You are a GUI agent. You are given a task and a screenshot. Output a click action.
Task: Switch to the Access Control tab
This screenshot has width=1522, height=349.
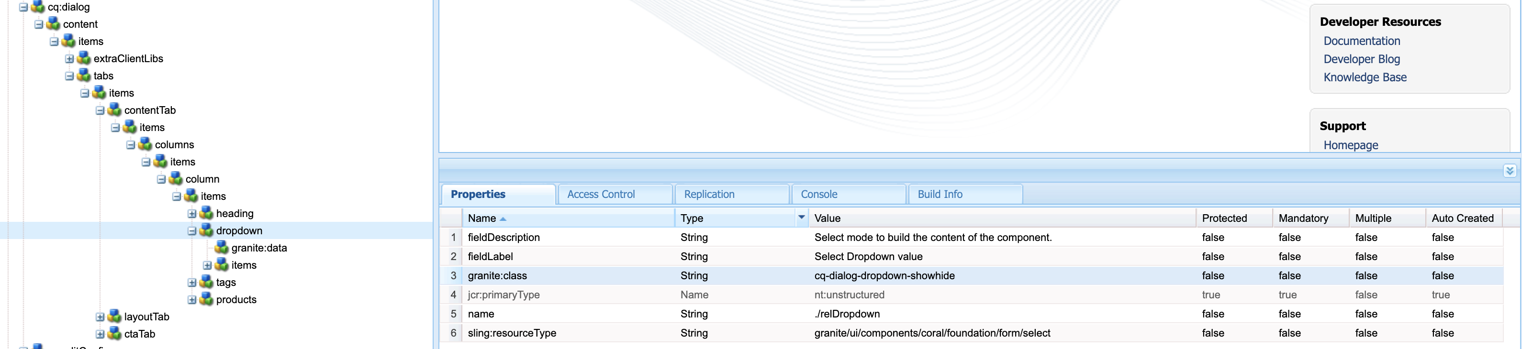tap(601, 194)
